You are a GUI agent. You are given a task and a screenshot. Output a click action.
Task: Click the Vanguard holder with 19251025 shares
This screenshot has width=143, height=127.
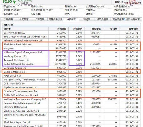coord(9,48)
